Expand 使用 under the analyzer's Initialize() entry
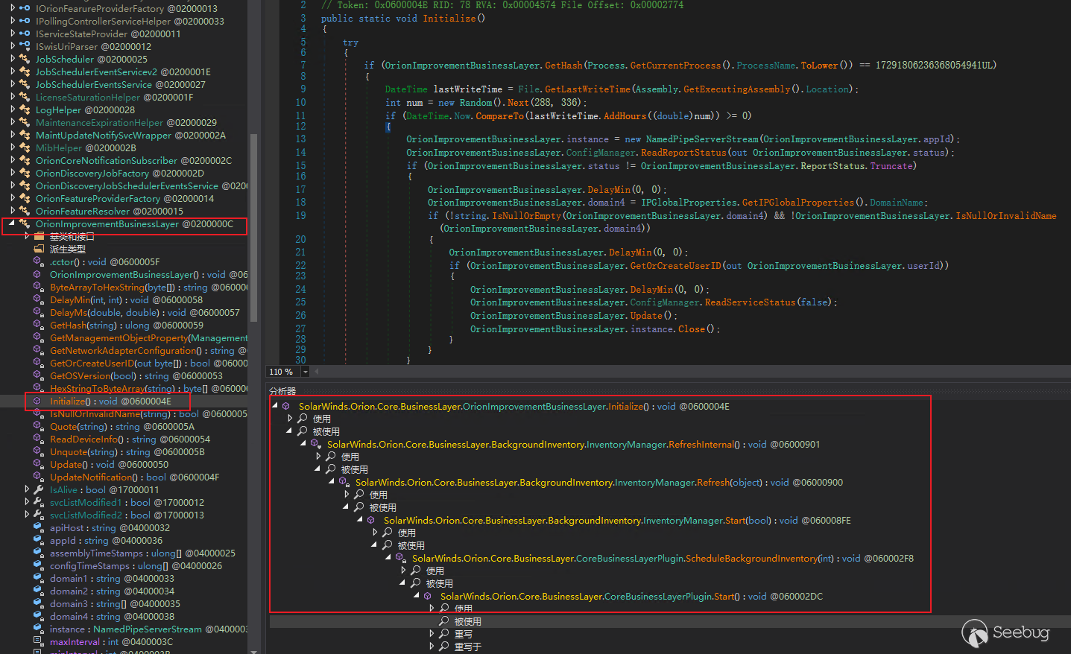Image resolution: width=1071 pixels, height=654 pixels. [x=290, y=419]
